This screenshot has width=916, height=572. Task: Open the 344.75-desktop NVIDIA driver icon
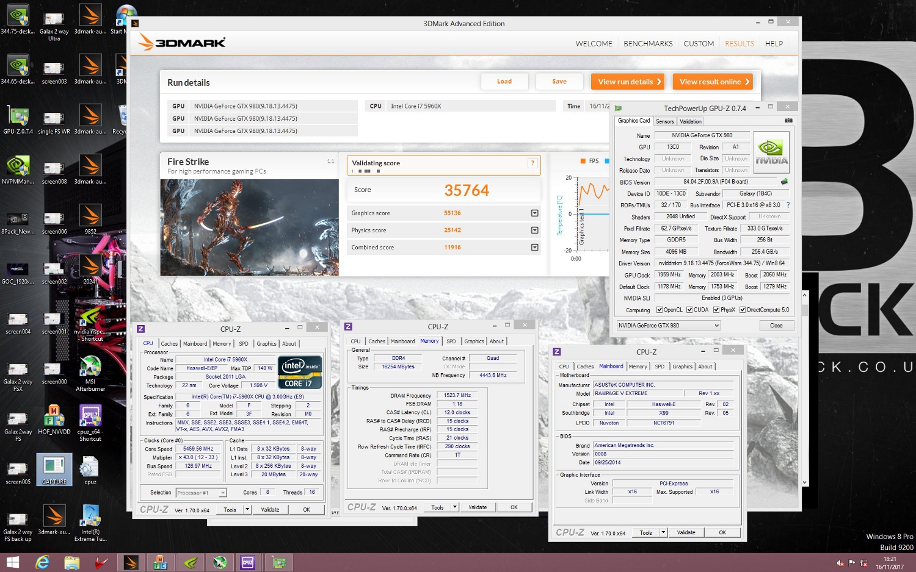18,20
